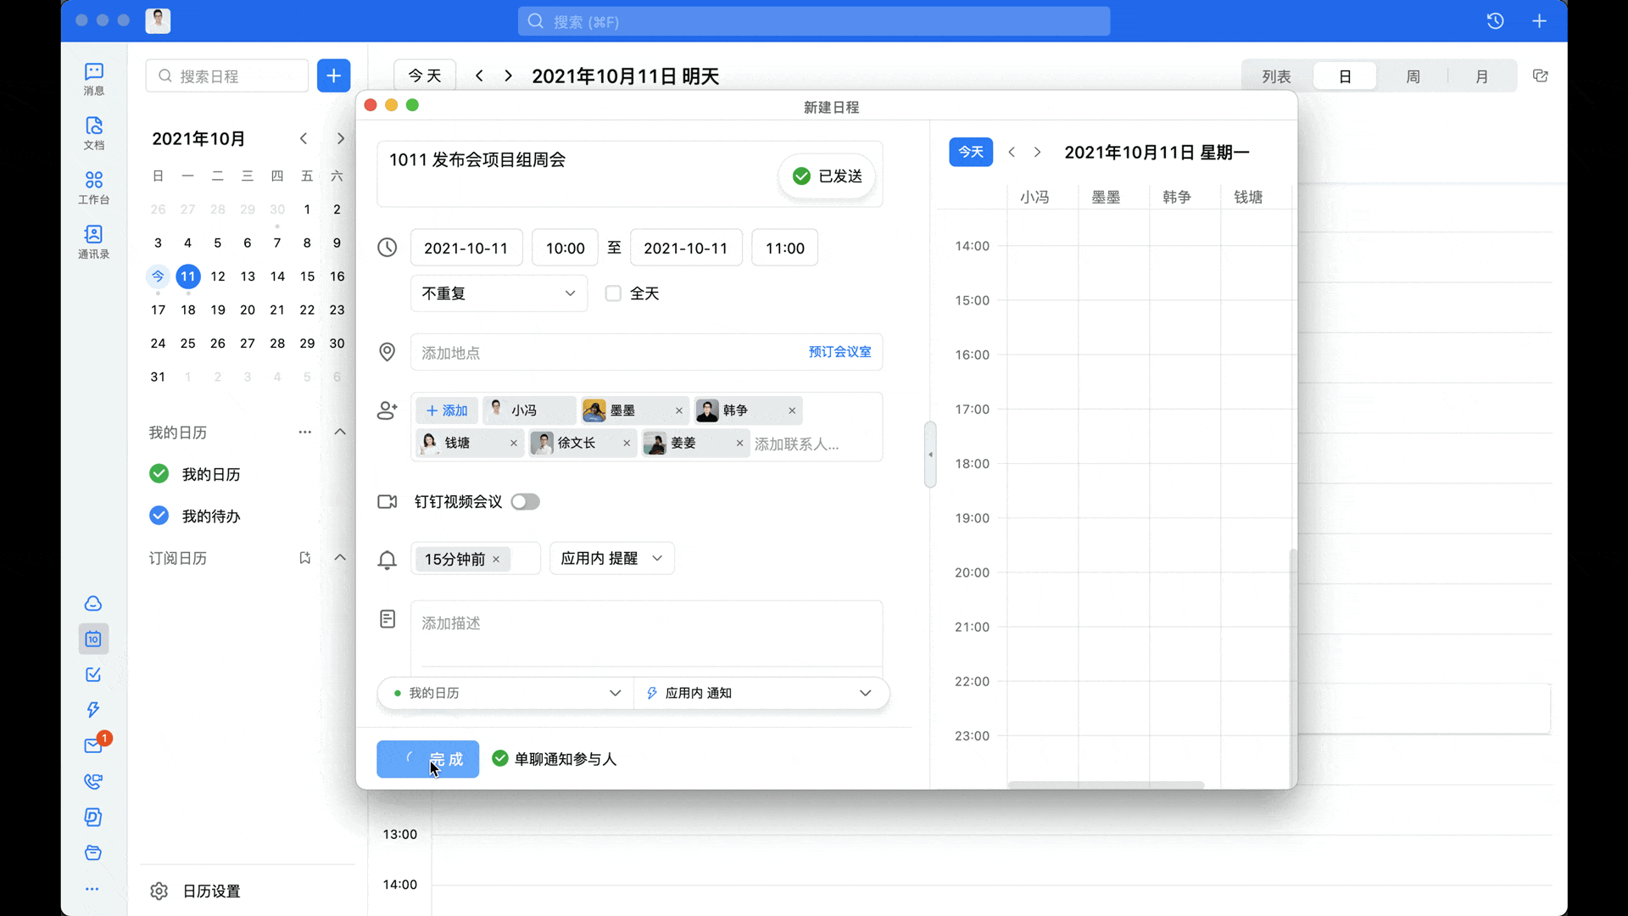The image size is (1628, 916).
Task: Open the 应用内 提醒 reminder method dropdown
Action: [611, 558]
